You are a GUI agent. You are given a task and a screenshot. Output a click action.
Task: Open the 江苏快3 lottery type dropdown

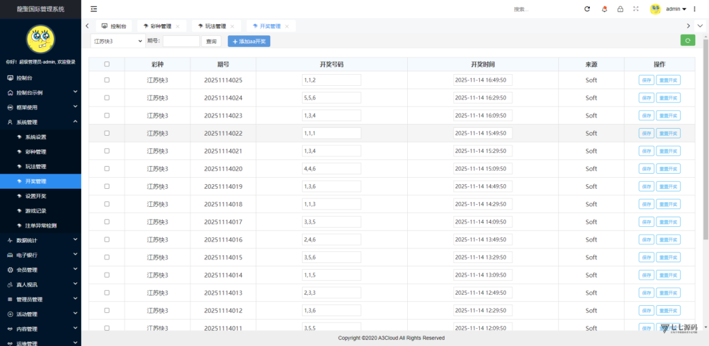point(117,41)
